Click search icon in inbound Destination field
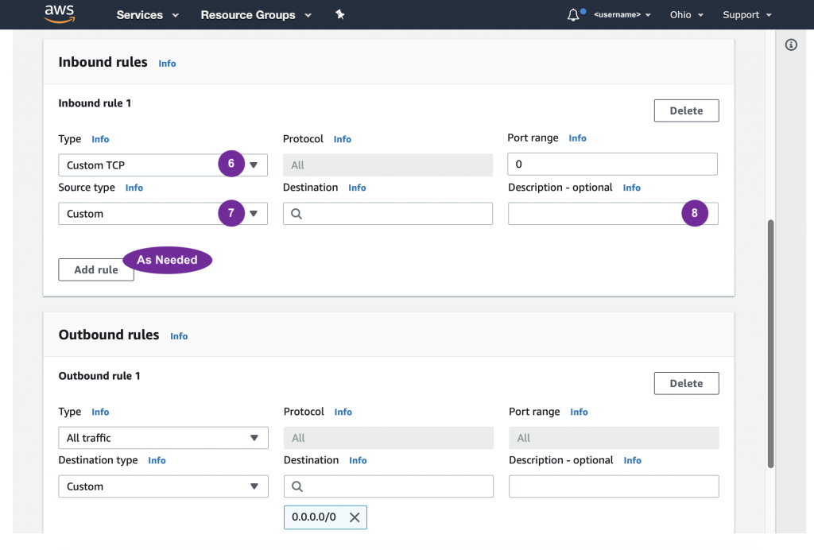This screenshot has height=550, width=814. pyautogui.click(x=297, y=214)
